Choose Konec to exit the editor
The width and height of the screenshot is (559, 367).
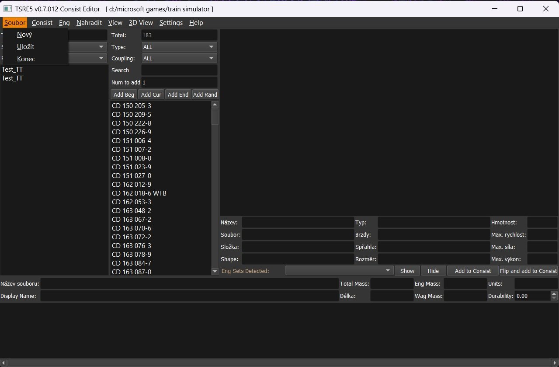[26, 59]
